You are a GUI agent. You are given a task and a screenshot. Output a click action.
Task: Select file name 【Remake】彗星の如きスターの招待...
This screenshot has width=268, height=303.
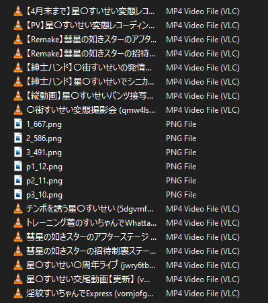coord(91,54)
